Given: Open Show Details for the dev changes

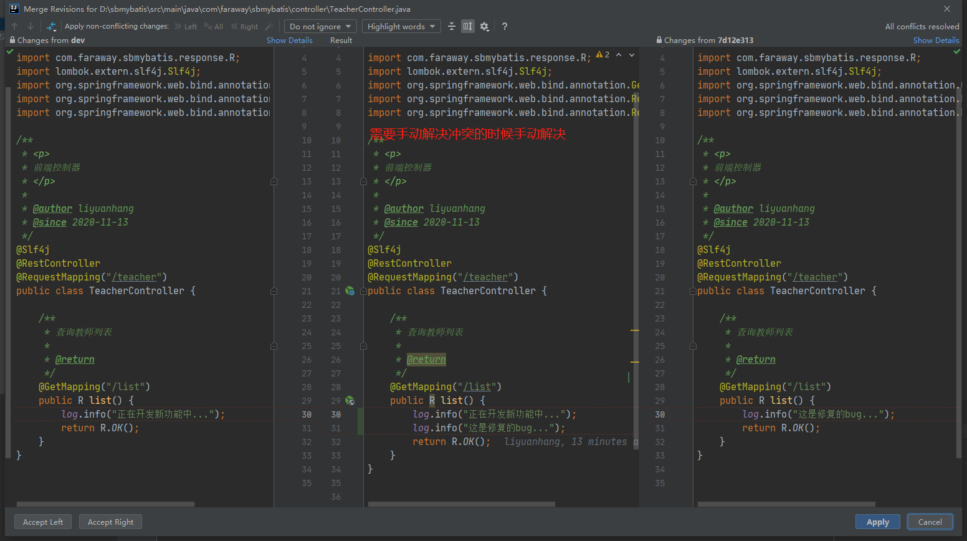Looking at the screenshot, I should tap(289, 40).
